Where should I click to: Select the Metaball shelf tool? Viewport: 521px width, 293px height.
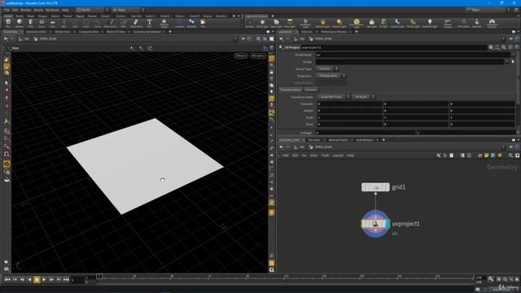click(191, 24)
